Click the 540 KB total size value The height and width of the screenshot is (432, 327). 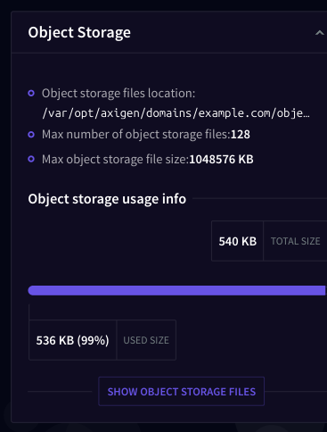coord(238,241)
